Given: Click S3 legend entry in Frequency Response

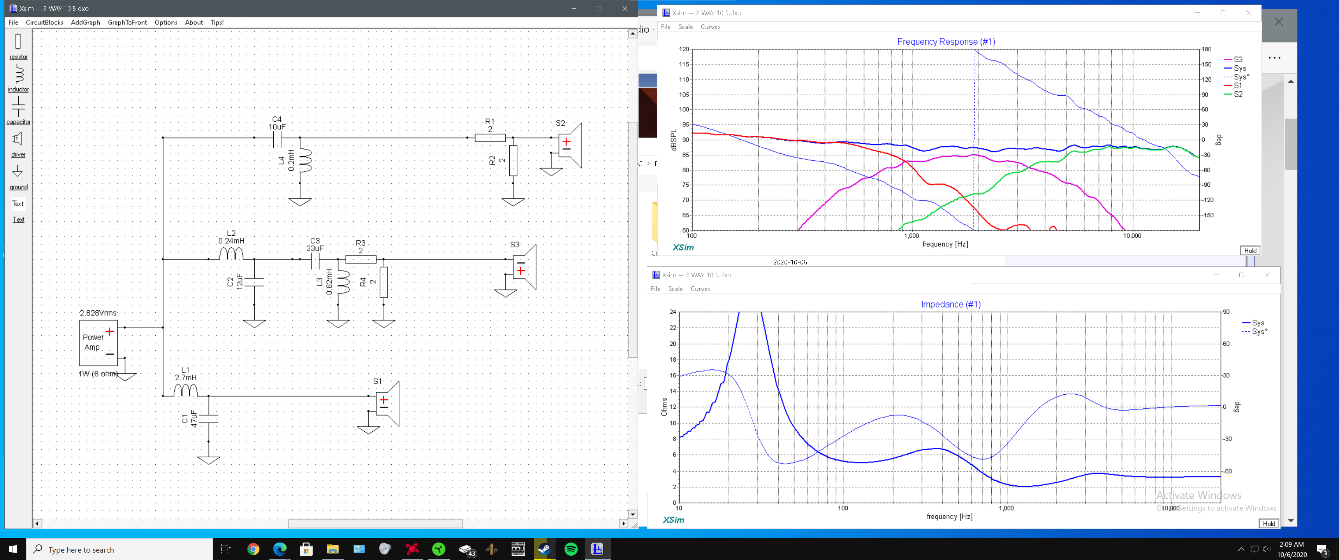Looking at the screenshot, I should click(1233, 59).
